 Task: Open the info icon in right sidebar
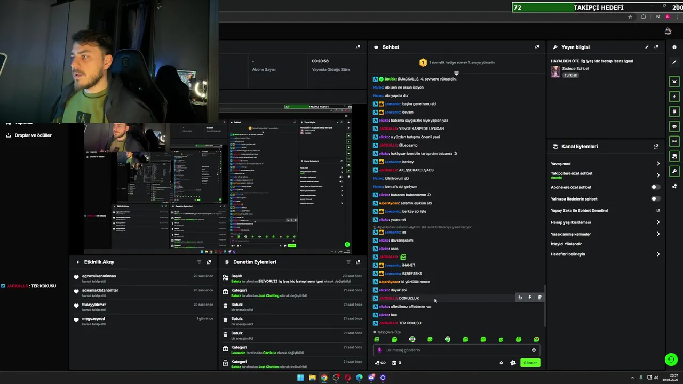674,47
